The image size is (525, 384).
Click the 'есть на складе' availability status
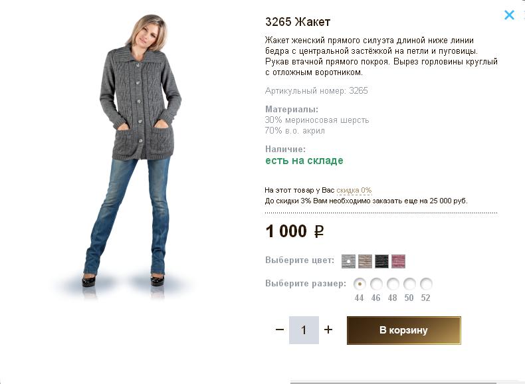coord(304,161)
